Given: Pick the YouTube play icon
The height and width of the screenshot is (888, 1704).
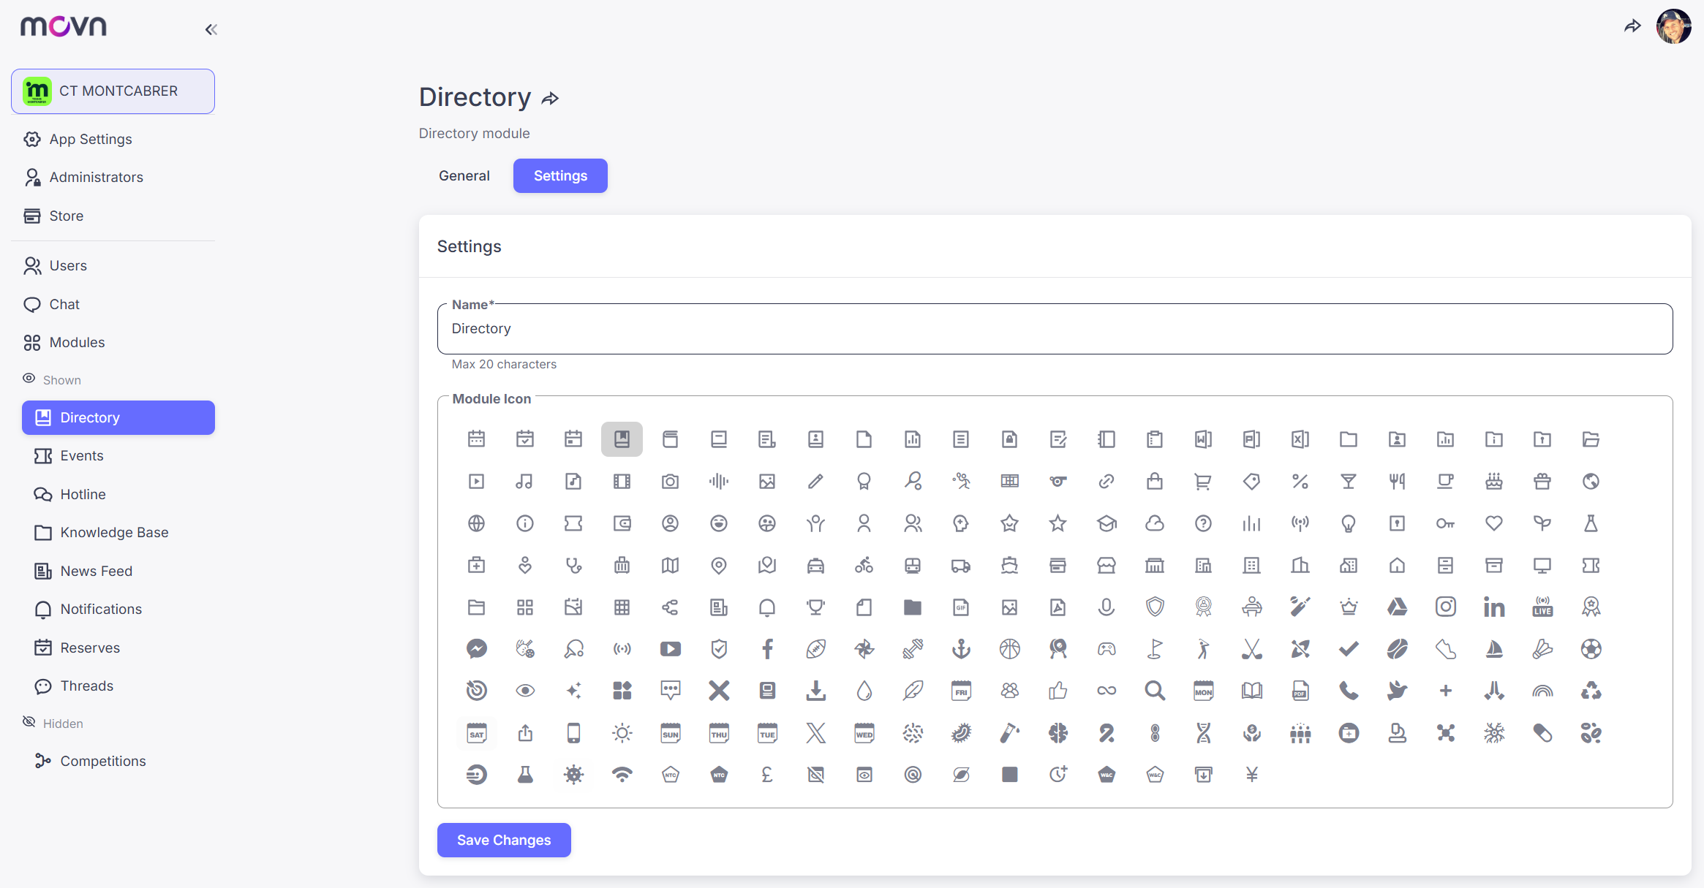Looking at the screenshot, I should click(670, 649).
